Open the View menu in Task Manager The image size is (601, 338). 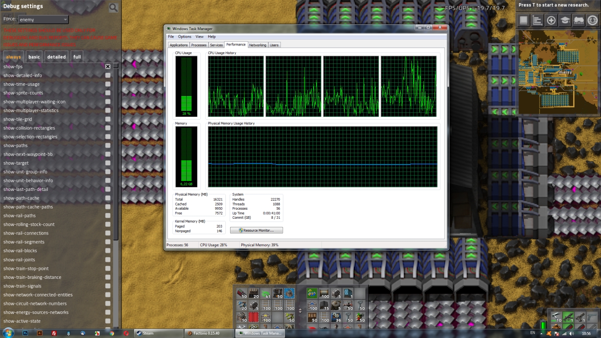(199, 37)
